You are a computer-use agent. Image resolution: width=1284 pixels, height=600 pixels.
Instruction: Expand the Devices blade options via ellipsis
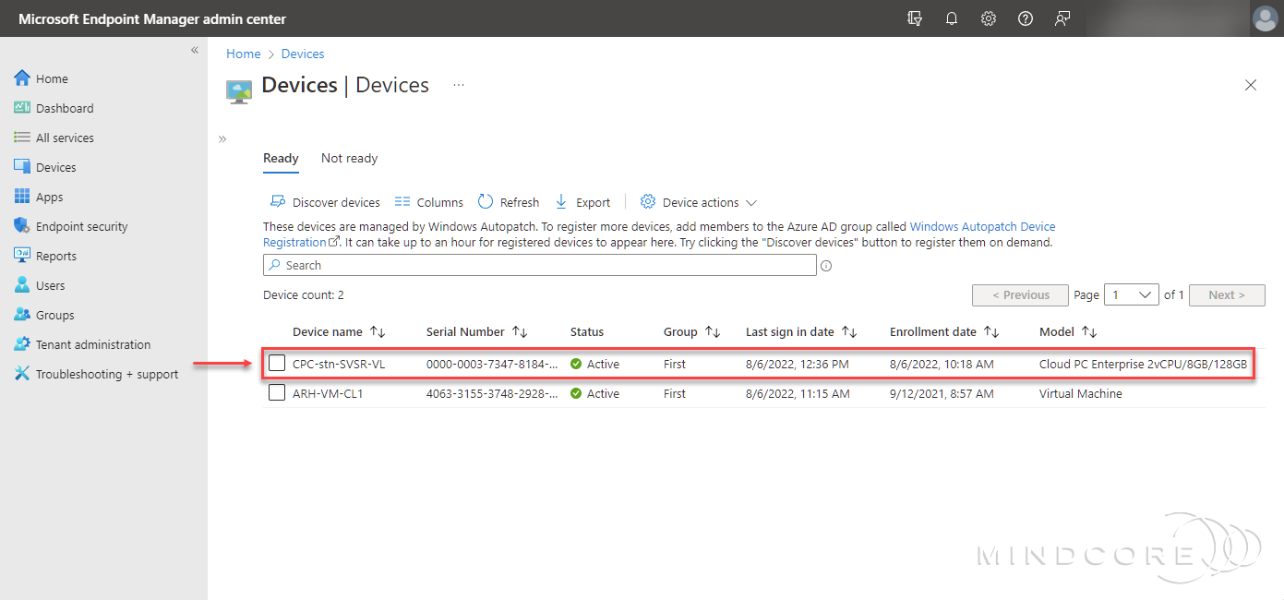pos(459,85)
